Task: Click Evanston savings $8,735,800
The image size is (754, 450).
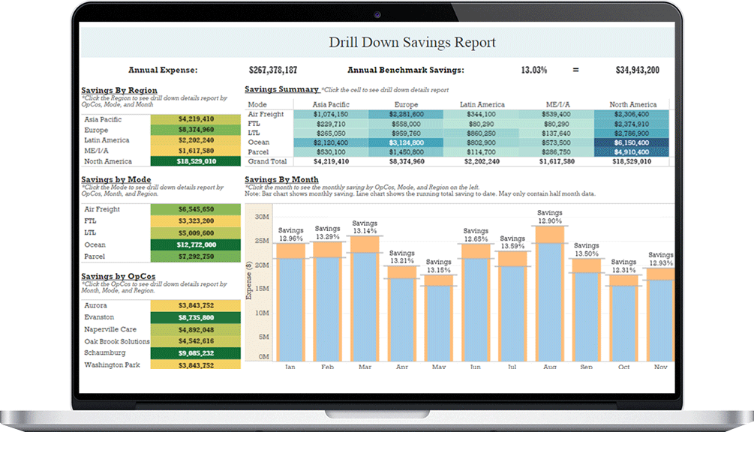Action: pyautogui.click(x=196, y=317)
